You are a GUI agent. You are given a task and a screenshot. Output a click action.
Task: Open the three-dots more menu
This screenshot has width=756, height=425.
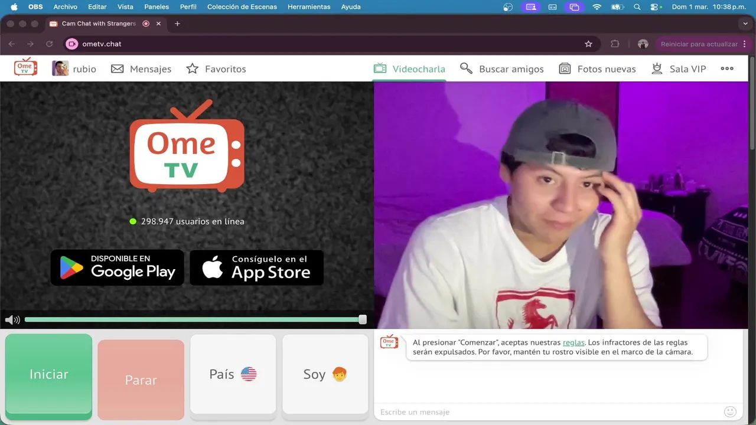pos(727,68)
